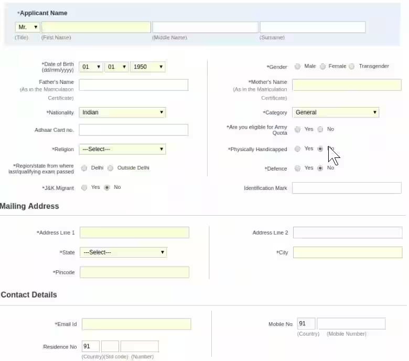409x361 pixels.
Task: Set Defence option to Yes
Action: 297,168
